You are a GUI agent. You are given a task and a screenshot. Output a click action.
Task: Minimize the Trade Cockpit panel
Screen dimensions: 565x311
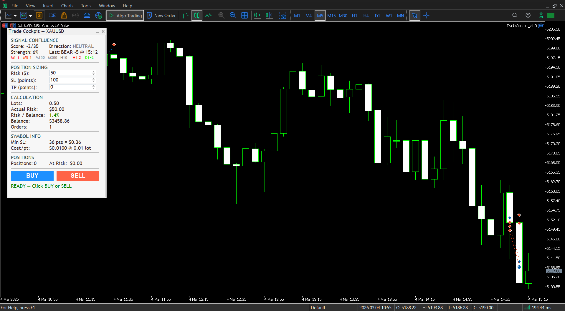tap(97, 31)
